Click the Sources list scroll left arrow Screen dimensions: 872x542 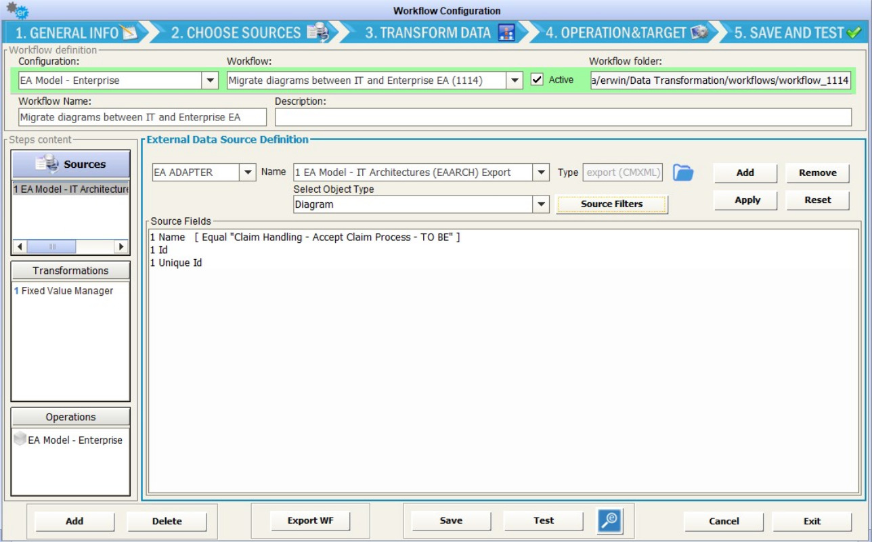coord(20,247)
